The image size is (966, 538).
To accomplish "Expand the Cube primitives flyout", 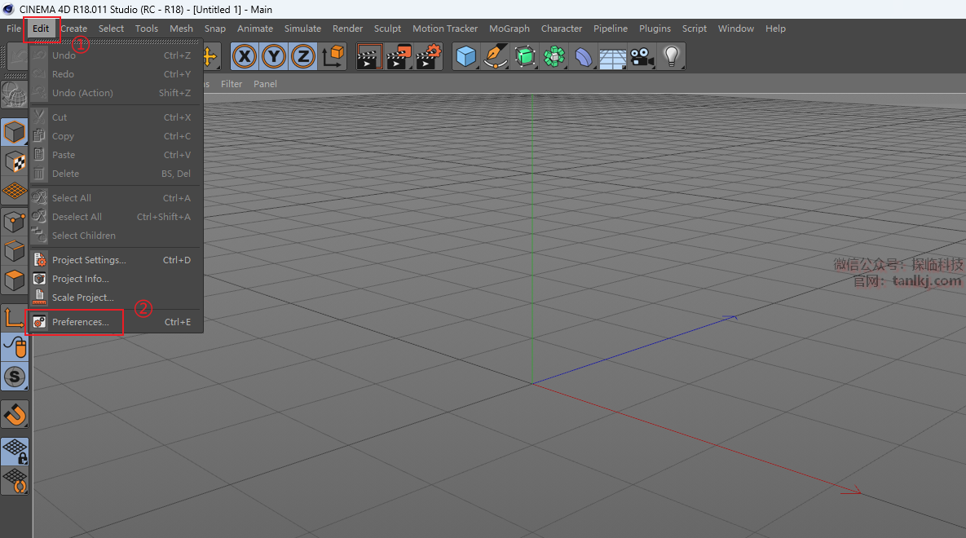I will pos(466,56).
